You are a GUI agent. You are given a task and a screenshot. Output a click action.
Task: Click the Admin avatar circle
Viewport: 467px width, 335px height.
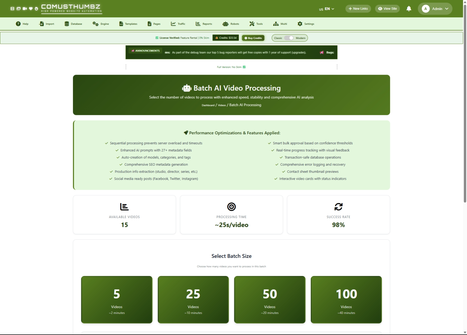click(x=425, y=9)
